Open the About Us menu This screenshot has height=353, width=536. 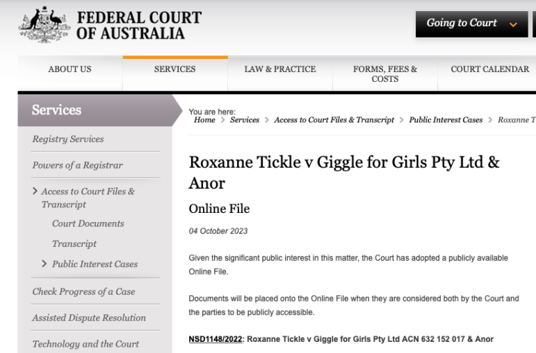(70, 69)
